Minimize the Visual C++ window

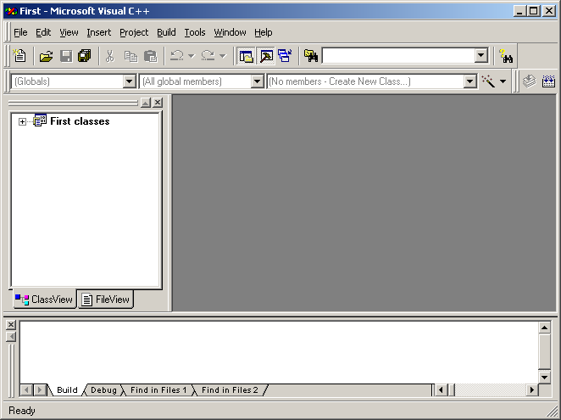pos(519,11)
